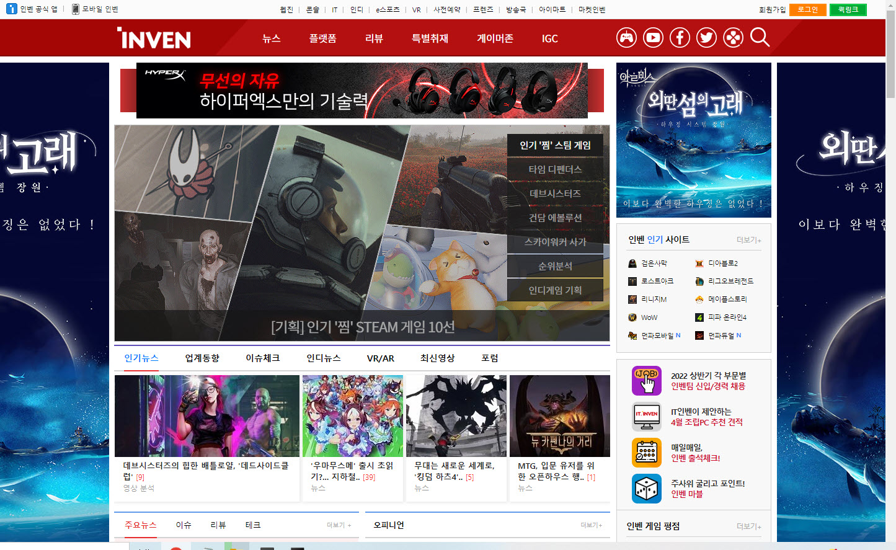Select 순위분석 in featured list

click(555, 266)
